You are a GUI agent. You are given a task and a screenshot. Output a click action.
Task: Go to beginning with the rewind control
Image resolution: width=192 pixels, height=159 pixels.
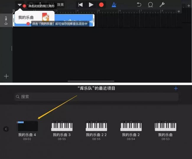click(80, 5)
